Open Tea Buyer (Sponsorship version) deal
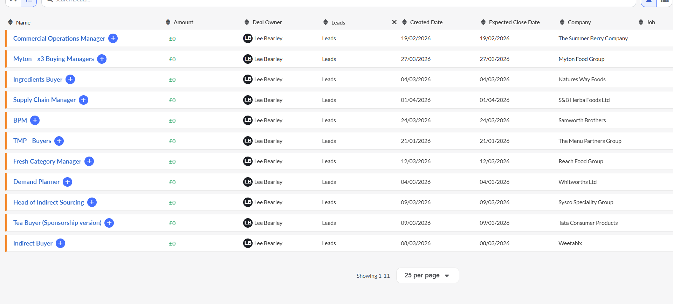 pos(57,223)
